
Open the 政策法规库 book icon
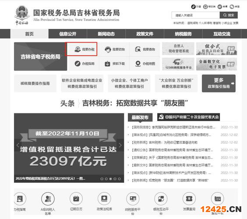click(104, 199)
